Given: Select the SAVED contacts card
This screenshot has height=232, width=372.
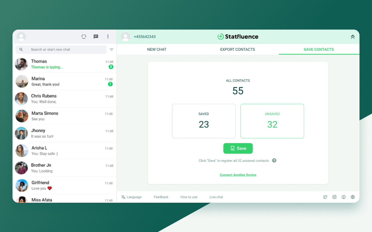Looking at the screenshot, I should pos(204,121).
